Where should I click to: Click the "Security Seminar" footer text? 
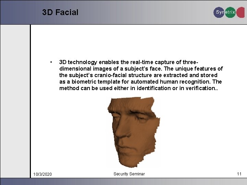click(129, 174)
